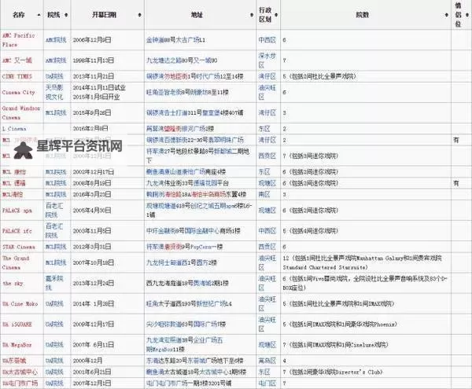Open the UA iSQUARE link
The image size is (472, 389).
pyautogui.click(x=17, y=325)
